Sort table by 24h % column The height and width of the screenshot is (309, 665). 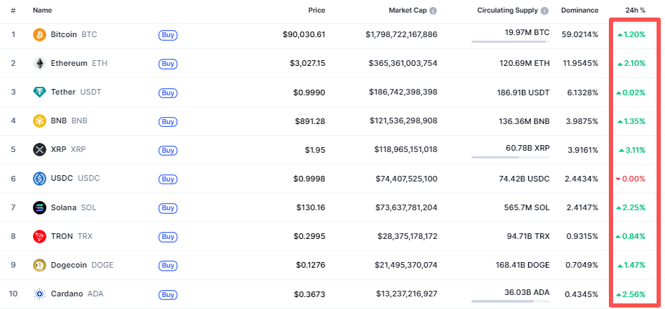635,11
